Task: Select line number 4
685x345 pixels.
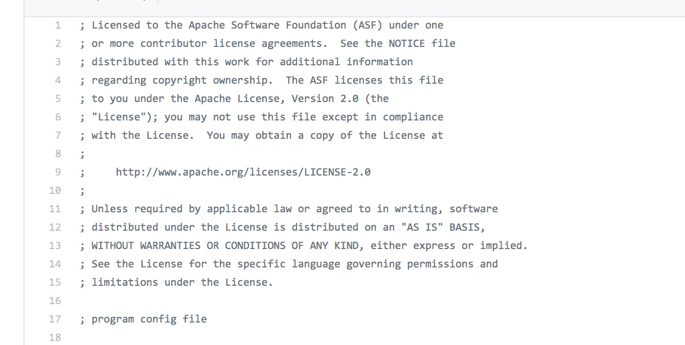Action: tap(58, 80)
